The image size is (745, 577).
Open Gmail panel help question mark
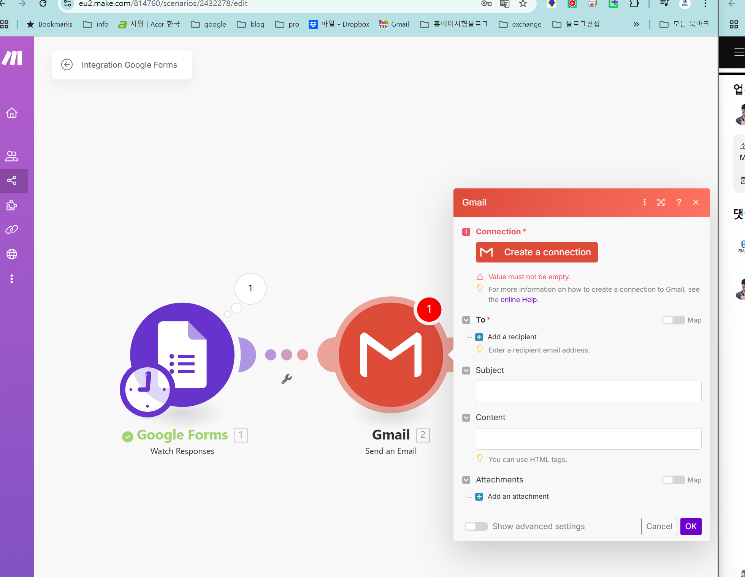point(679,202)
